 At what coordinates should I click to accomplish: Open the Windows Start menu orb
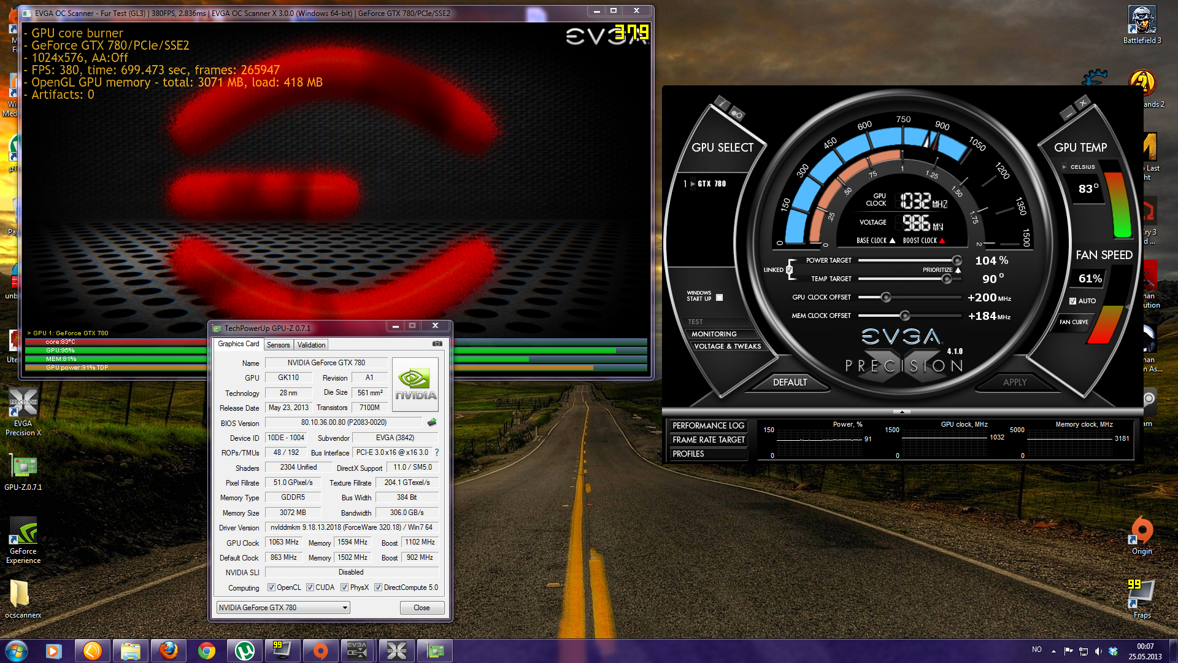[16, 651]
